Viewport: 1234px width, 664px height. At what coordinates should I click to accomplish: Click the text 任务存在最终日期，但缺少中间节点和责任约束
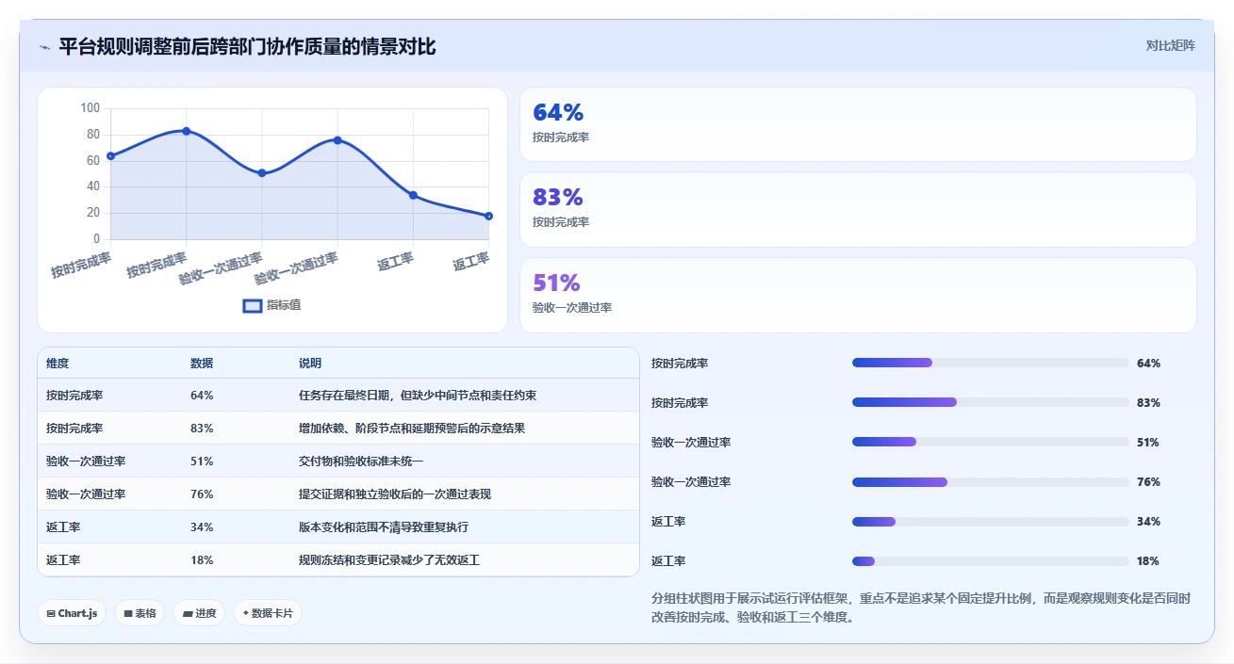point(418,396)
